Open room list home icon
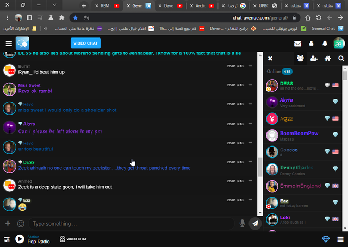 point(327,59)
